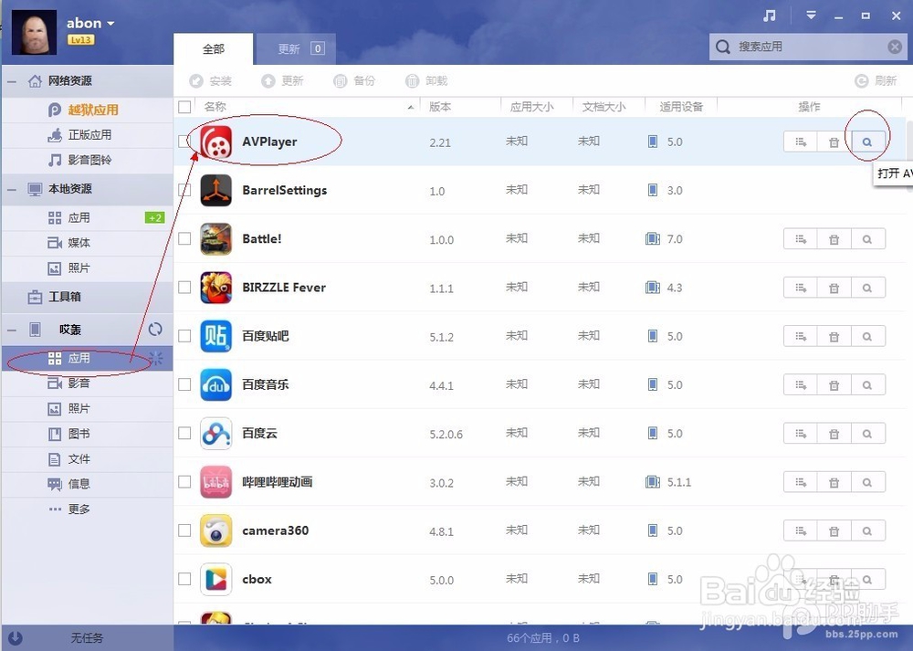913x651 pixels.
Task: Click the 备份 toolbar button
Action: (354, 81)
